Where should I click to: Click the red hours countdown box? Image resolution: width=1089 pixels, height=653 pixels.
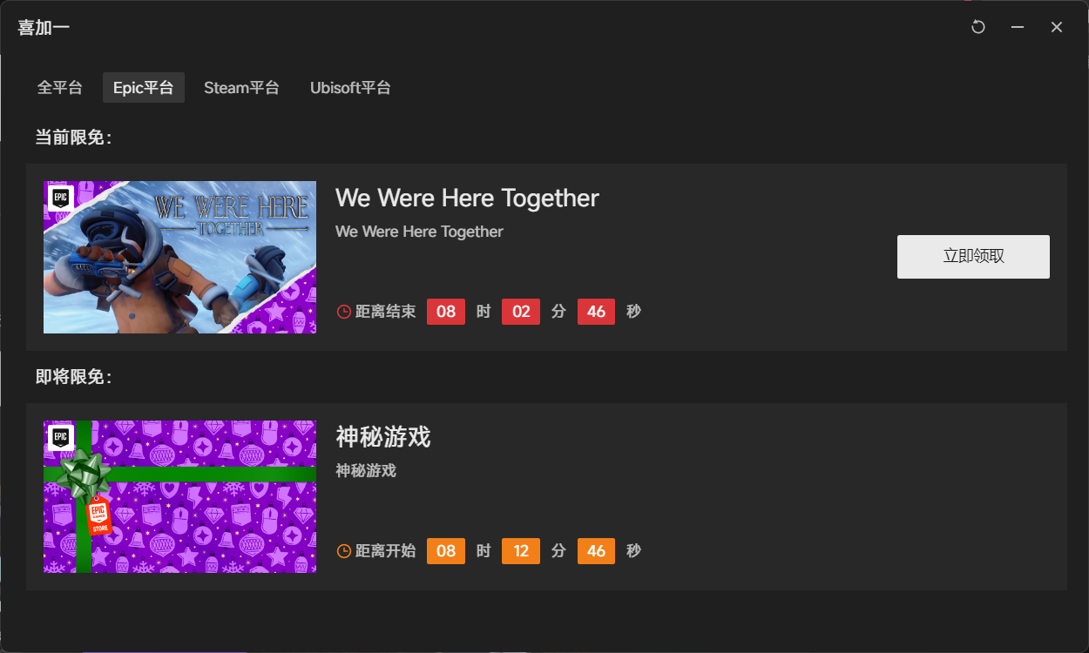pos(446,312)
